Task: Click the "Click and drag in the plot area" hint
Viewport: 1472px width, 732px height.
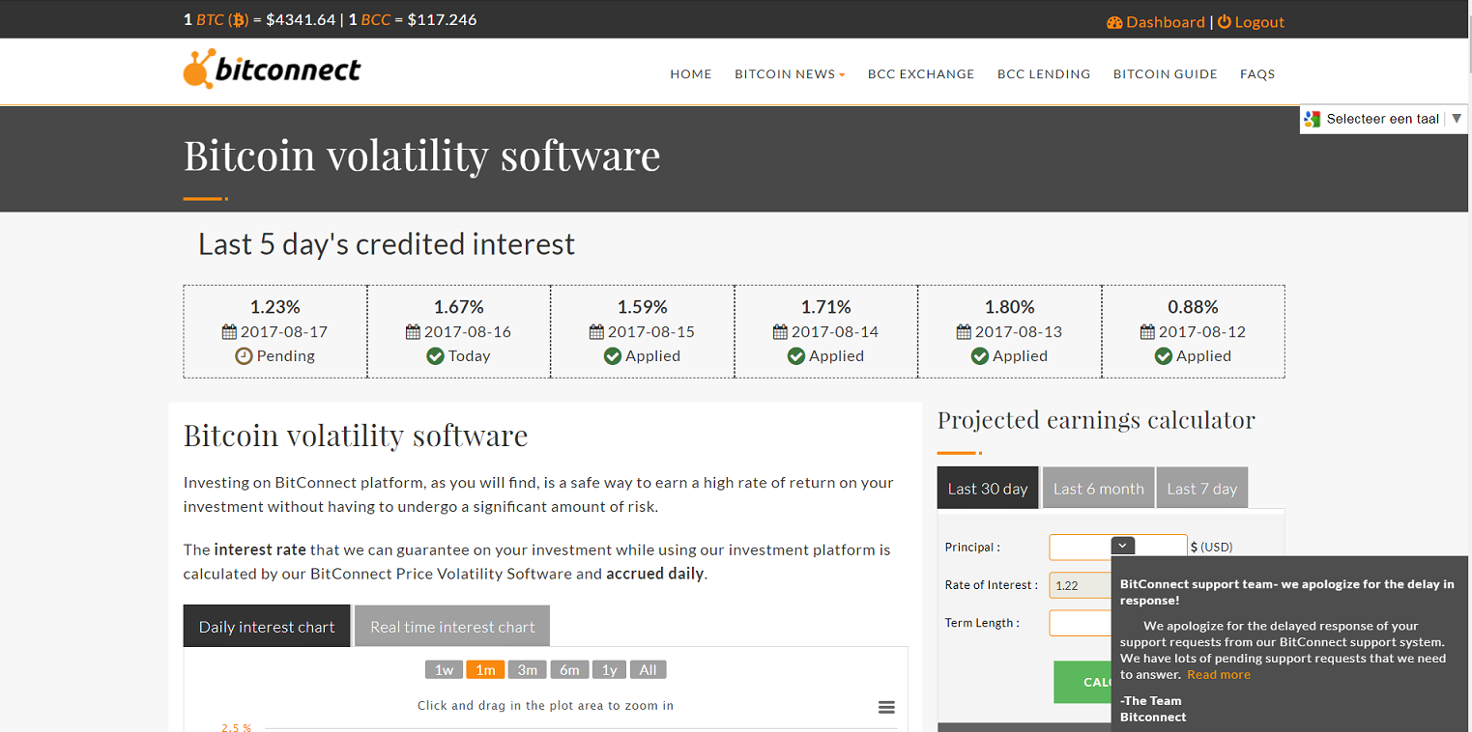Action: click(x=545, y=706)
